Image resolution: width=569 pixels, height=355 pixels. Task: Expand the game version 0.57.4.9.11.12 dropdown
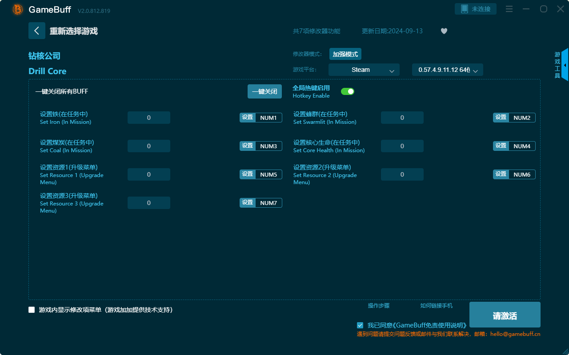point(447,70)
